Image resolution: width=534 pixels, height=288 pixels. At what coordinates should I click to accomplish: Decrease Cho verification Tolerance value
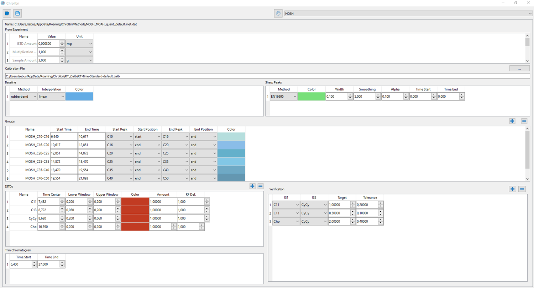pyautogui.click(x=380, y=223)
